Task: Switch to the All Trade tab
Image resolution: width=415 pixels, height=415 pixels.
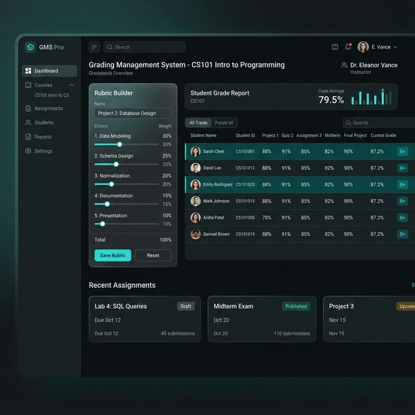Action: click(198, 123)
